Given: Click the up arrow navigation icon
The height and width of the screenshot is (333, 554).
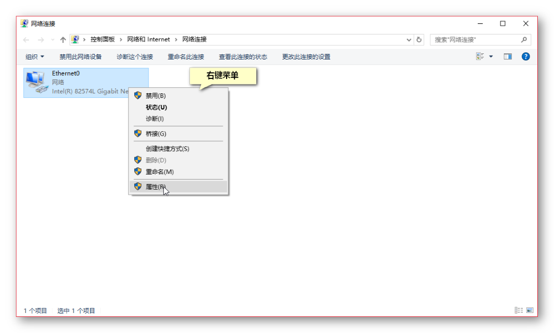Looking at the screenshot, I should [63, 39].
